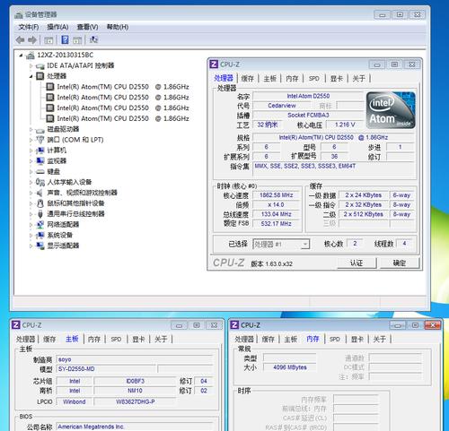This screenshot has height=431, width=449.
Task: Click the BIOS company American Megatrends Inc.
Action: (x=135, y=427)
